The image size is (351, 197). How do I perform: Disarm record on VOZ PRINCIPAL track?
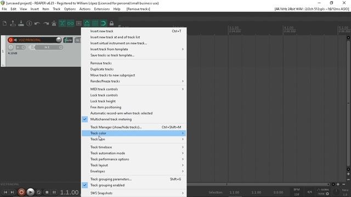[x=10, y=40]
